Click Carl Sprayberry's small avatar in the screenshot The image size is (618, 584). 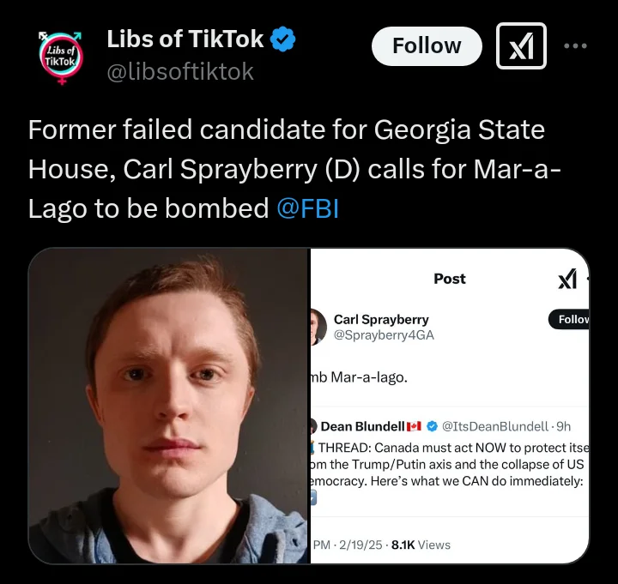click(317, 326)
